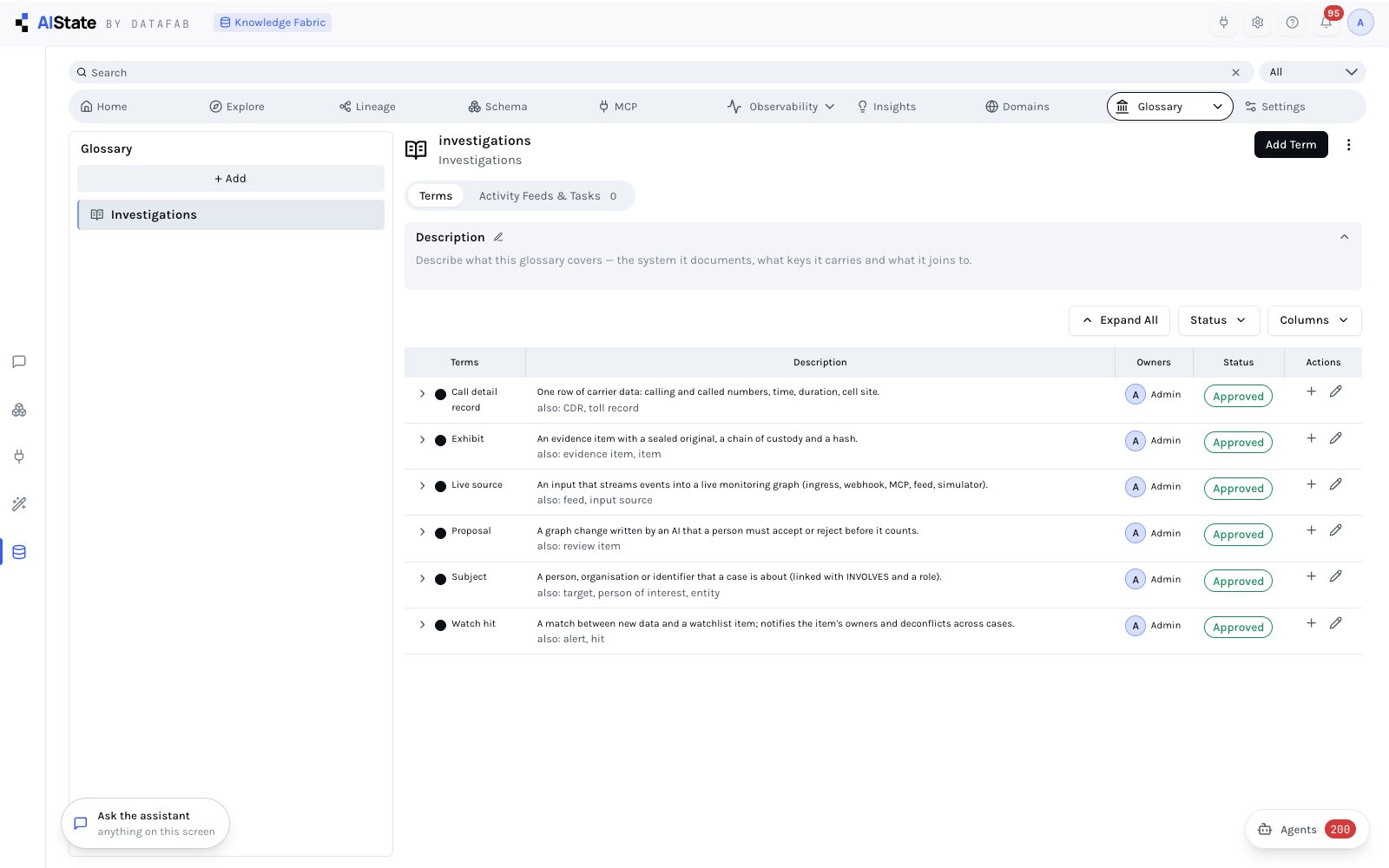Edit the Watch hit term pencil icon
The image size is (1389, 868).
pos(1336,623)
